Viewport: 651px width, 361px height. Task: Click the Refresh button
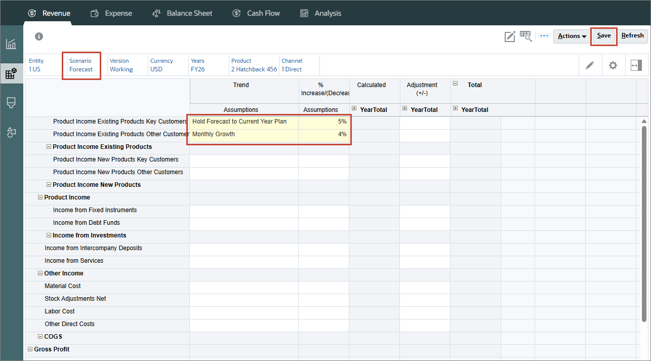[x=632, y=36]
